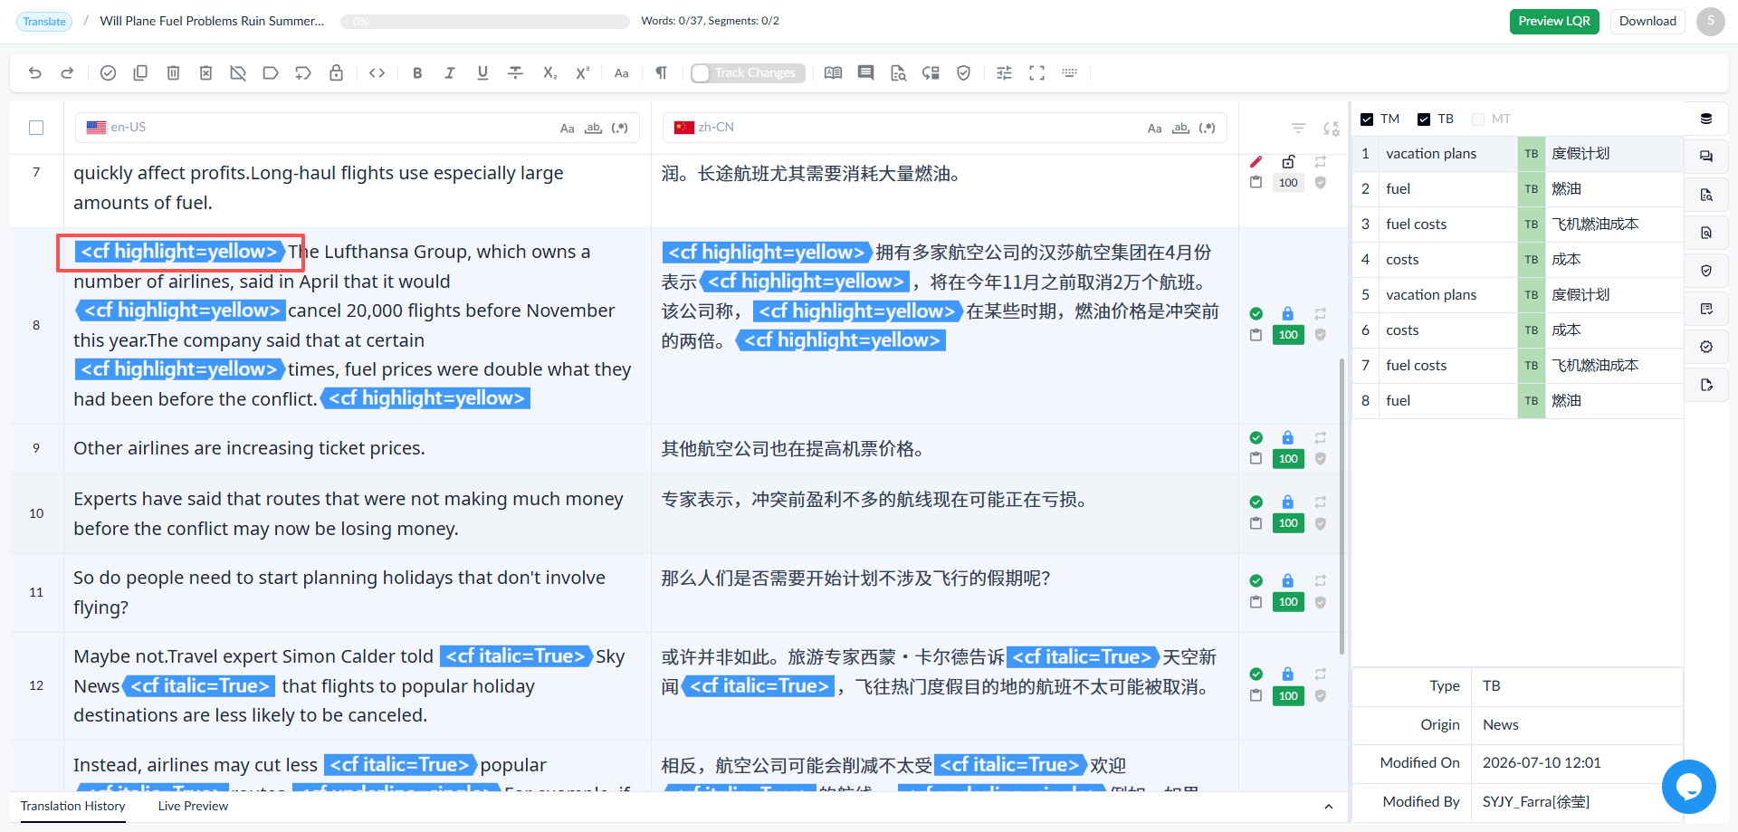Click the translation progress bar
The height and width of the screenshot is (832, 1738).
point(485,22)
